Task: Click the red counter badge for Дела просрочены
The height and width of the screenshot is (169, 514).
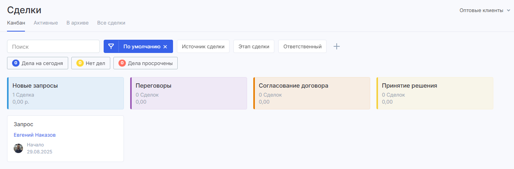Action: coord(122,63)
